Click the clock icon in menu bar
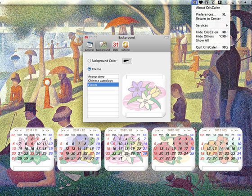The width and height of the screenshot is (252, 196). click(x=227, y=2)
